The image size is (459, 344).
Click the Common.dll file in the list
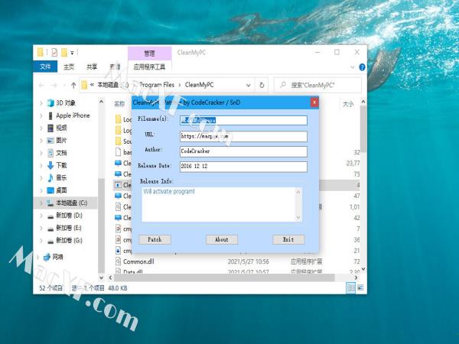pos(138,261)
